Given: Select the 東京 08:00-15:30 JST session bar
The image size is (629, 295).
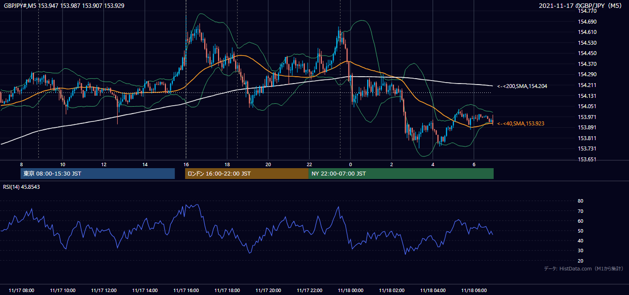Looking at the screenshot, I should (97, 174).
